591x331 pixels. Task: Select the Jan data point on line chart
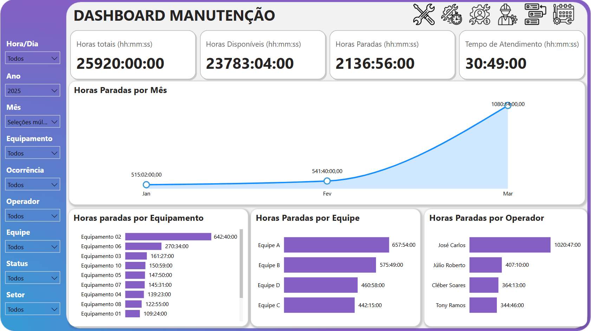coord(147,185)
